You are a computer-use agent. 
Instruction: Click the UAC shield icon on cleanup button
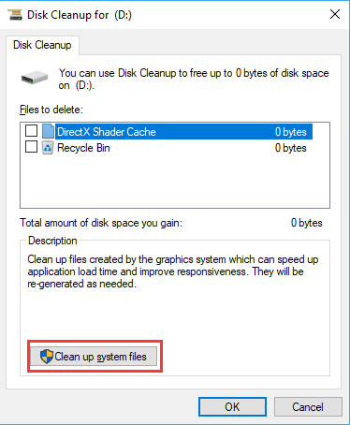coord(47,357)
